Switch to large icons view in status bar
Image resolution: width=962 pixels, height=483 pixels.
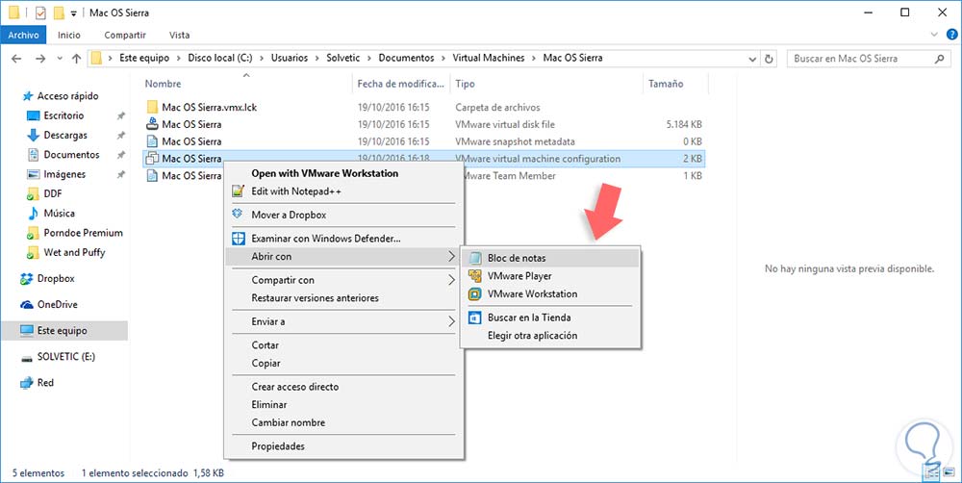(x=950, y=473)
